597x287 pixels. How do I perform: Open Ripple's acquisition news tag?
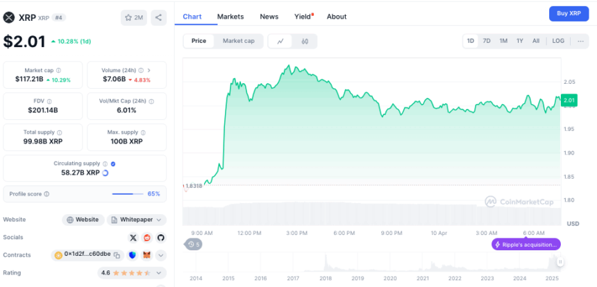coord(526,245)
